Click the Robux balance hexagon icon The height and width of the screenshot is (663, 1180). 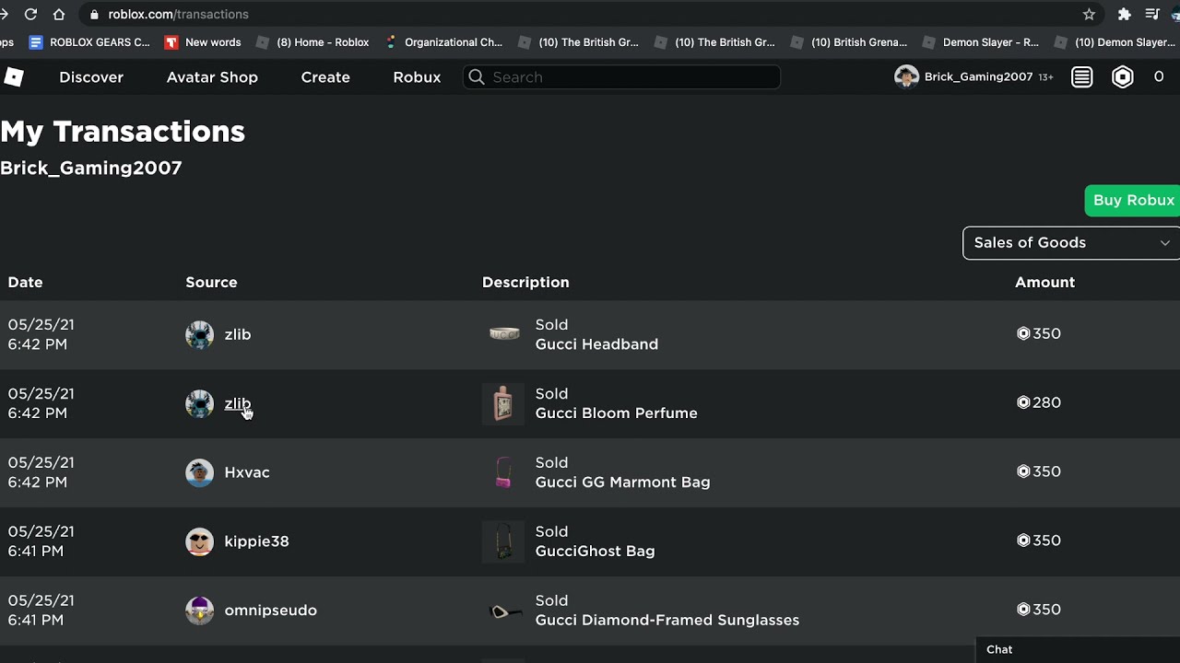pos(1122,77)
